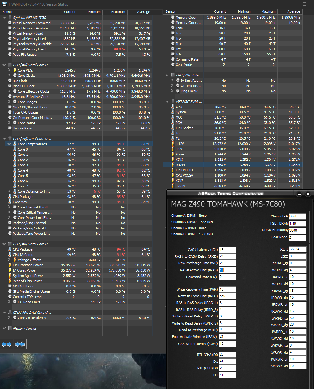The height and width of the screenshot is (389, 314).
Task: Click the CPU Socket thermometer icon
Action: point(173,128)
